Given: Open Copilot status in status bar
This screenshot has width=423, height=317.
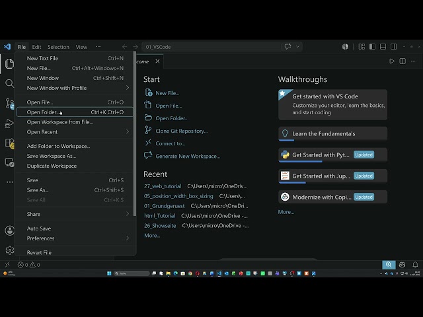Looking at the screenshot, I should (402, 265).
